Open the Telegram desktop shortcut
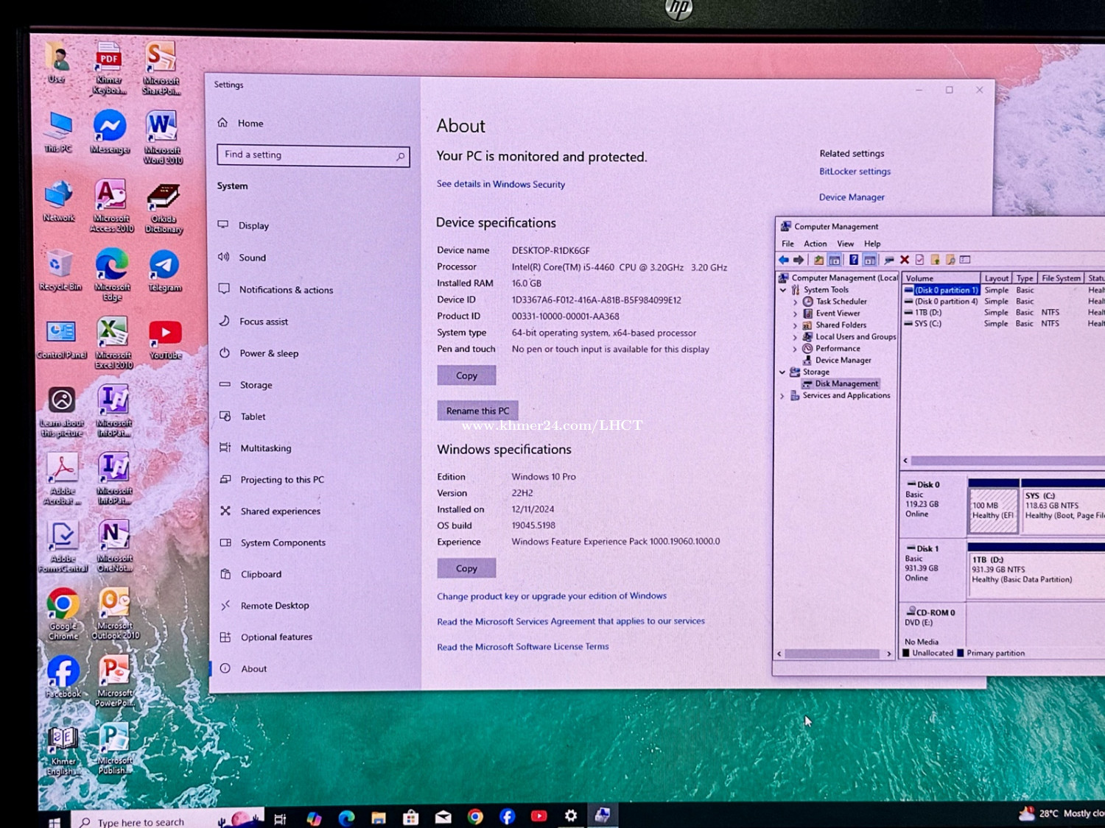Image resolution: width=1105 pixels, height=828 pixels. tap(164, 270)
